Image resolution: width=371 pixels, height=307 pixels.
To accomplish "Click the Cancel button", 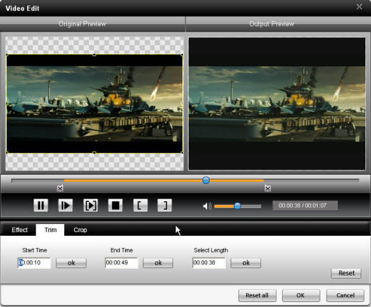I will [x=345, y=295].
